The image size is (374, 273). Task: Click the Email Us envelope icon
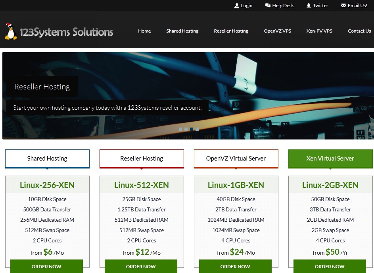click(343, 6)
